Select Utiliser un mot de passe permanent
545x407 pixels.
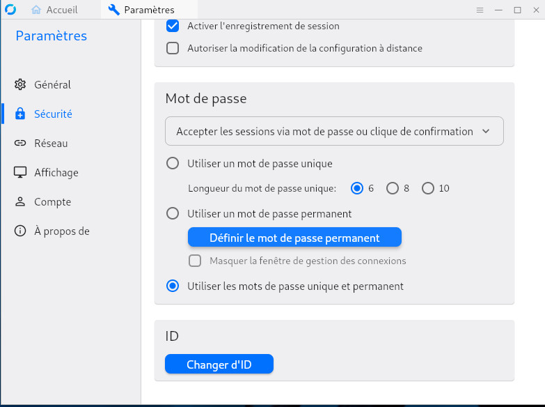173,214
